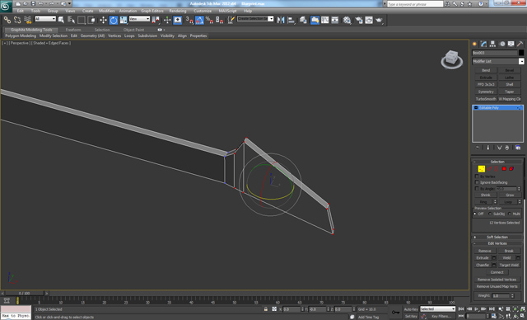This screenshot has width=527, height=320.
Task: Select the Off preview selection radio
Action: tap(475, 214)
